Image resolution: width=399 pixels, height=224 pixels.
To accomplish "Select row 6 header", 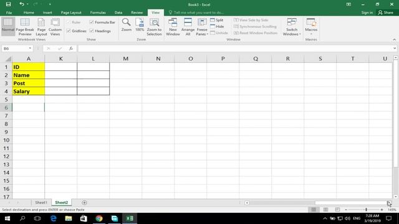I will click(x=6, y=108).
